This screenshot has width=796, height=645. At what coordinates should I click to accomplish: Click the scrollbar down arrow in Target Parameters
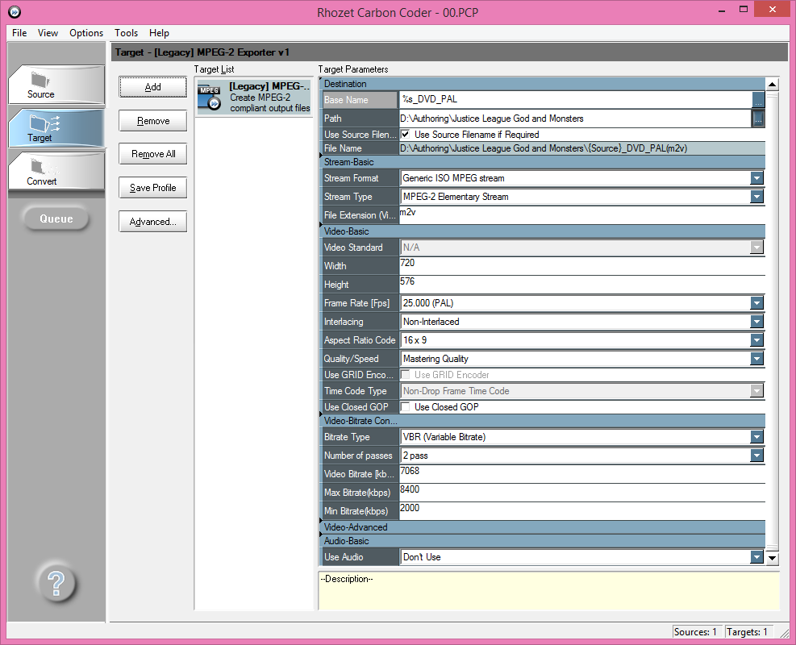[772, 557]
